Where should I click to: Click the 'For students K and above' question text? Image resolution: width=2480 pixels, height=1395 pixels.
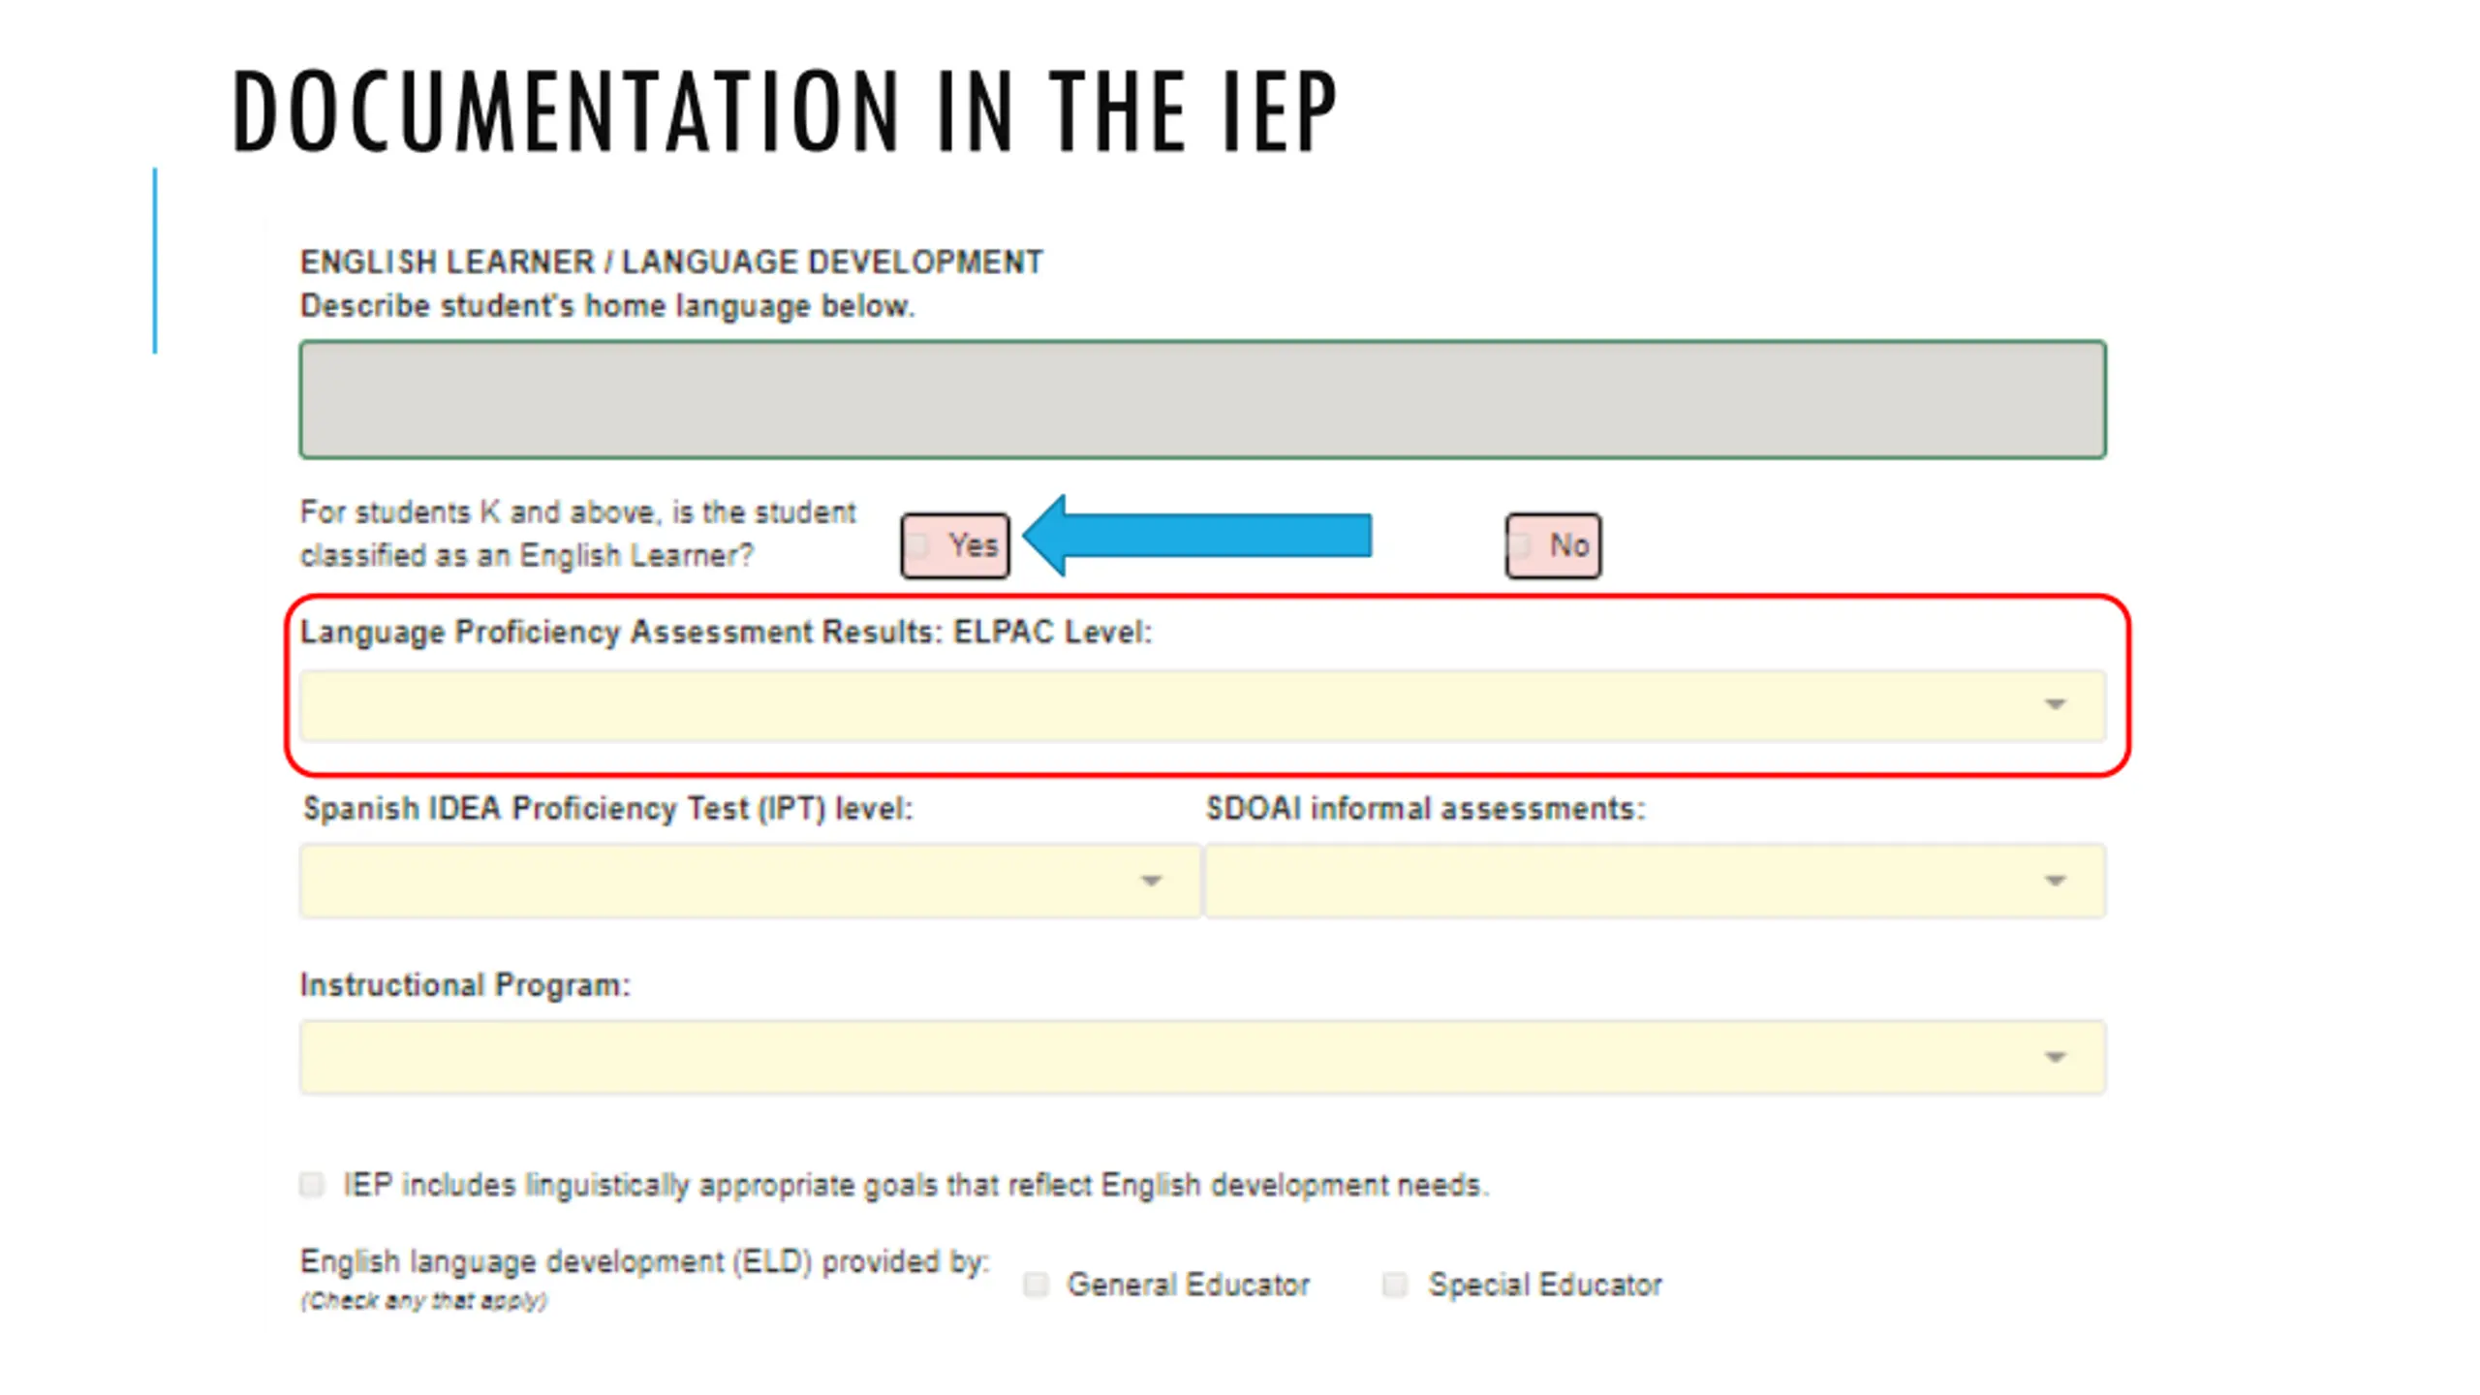(x=577, y=533)
